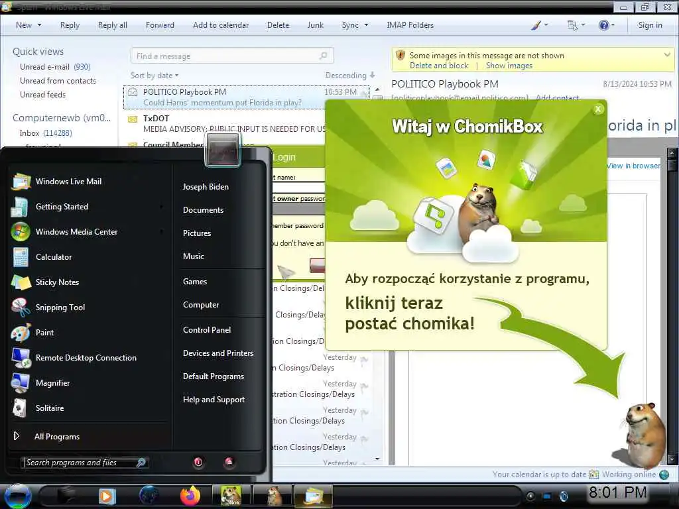Click the lock button in Start menu
The height and width of the screenshot is (509, 679).
[229, 462]
